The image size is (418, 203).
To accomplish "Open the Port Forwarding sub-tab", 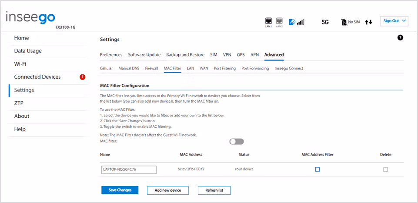I will click(255, 69).
